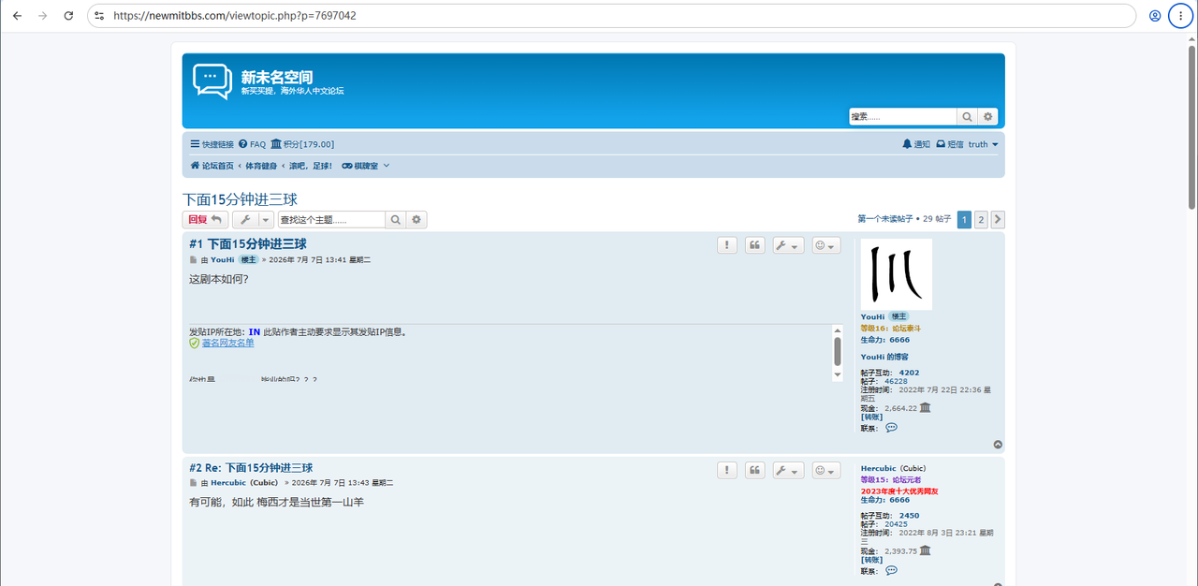This screenshot has height=586, width=1198.
Task: Quote post #1 with quote icon
Action: tap(754, 245)
